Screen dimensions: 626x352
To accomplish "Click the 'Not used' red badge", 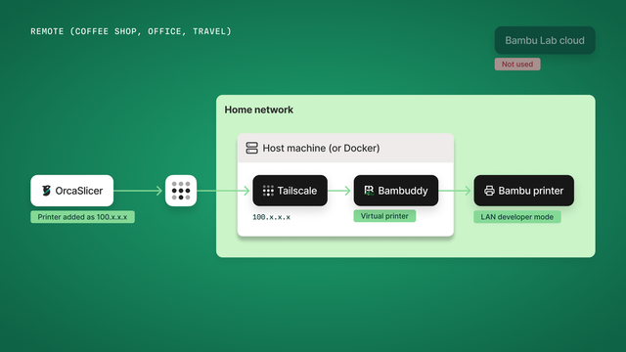I will [517, 65].
